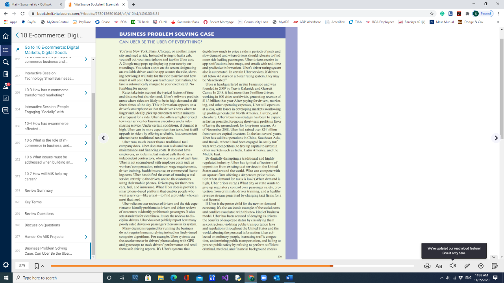Expand the bookmark options caret
The width and height of the screenshot is (504, 283).
[x=43, y=266]
